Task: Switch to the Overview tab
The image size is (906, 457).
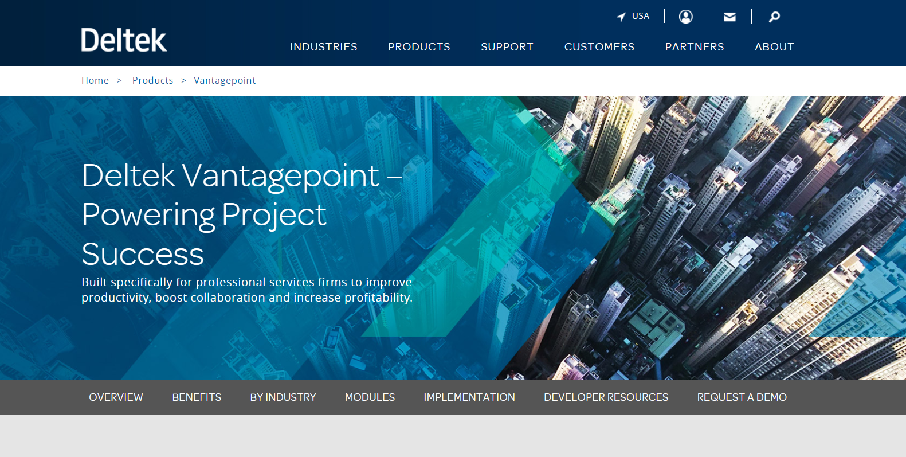Action: click(x=116, y=397)
